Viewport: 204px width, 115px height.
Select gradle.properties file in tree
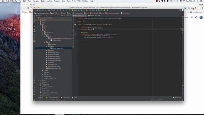(46, 87)
